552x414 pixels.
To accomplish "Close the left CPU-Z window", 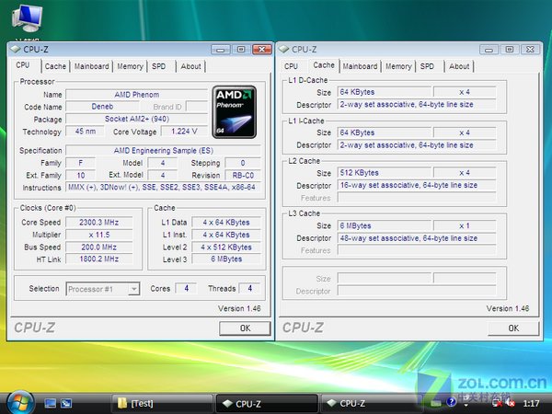I will pyautogui.click(x=262, y=50).
